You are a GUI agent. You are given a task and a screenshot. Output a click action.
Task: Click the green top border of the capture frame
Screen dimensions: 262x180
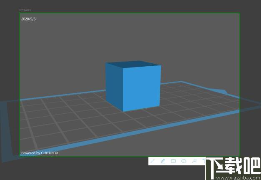(129, 13)
